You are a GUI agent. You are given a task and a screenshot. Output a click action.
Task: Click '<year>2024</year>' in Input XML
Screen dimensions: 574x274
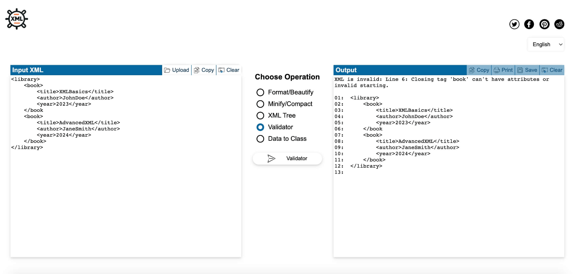(x=64, y=135)
